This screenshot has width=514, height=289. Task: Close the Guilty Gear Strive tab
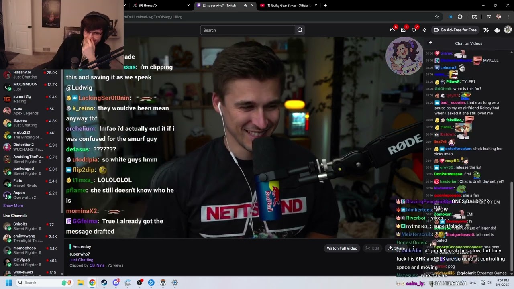[x=316, y=6]
